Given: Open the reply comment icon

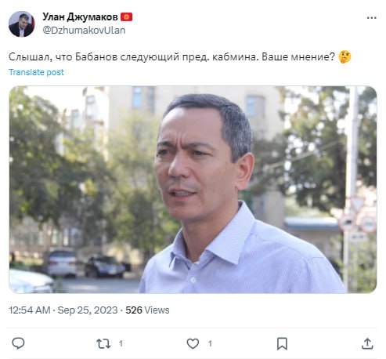Looking at the screenshot, I should [18, 343].
